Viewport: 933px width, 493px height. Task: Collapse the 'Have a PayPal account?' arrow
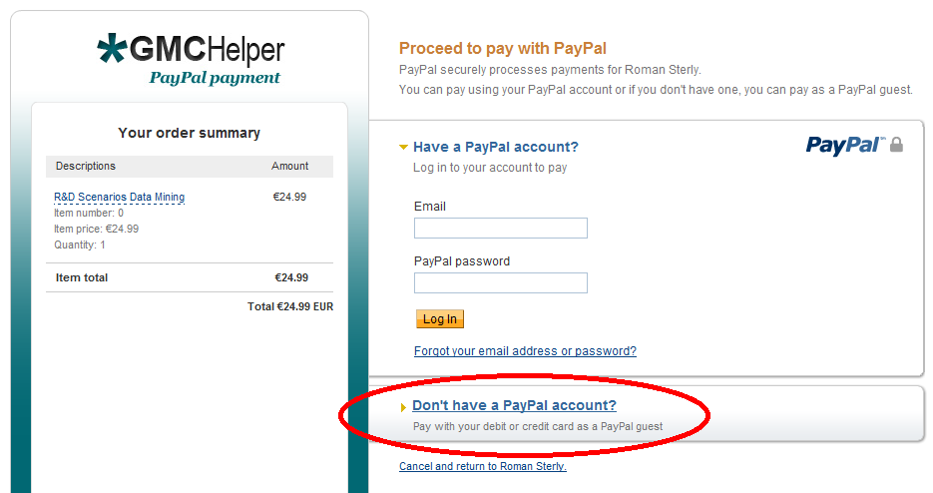point(403,147)
